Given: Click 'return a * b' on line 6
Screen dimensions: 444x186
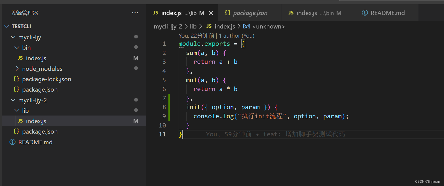Looking at the screenshot, I should click(215, 89).
